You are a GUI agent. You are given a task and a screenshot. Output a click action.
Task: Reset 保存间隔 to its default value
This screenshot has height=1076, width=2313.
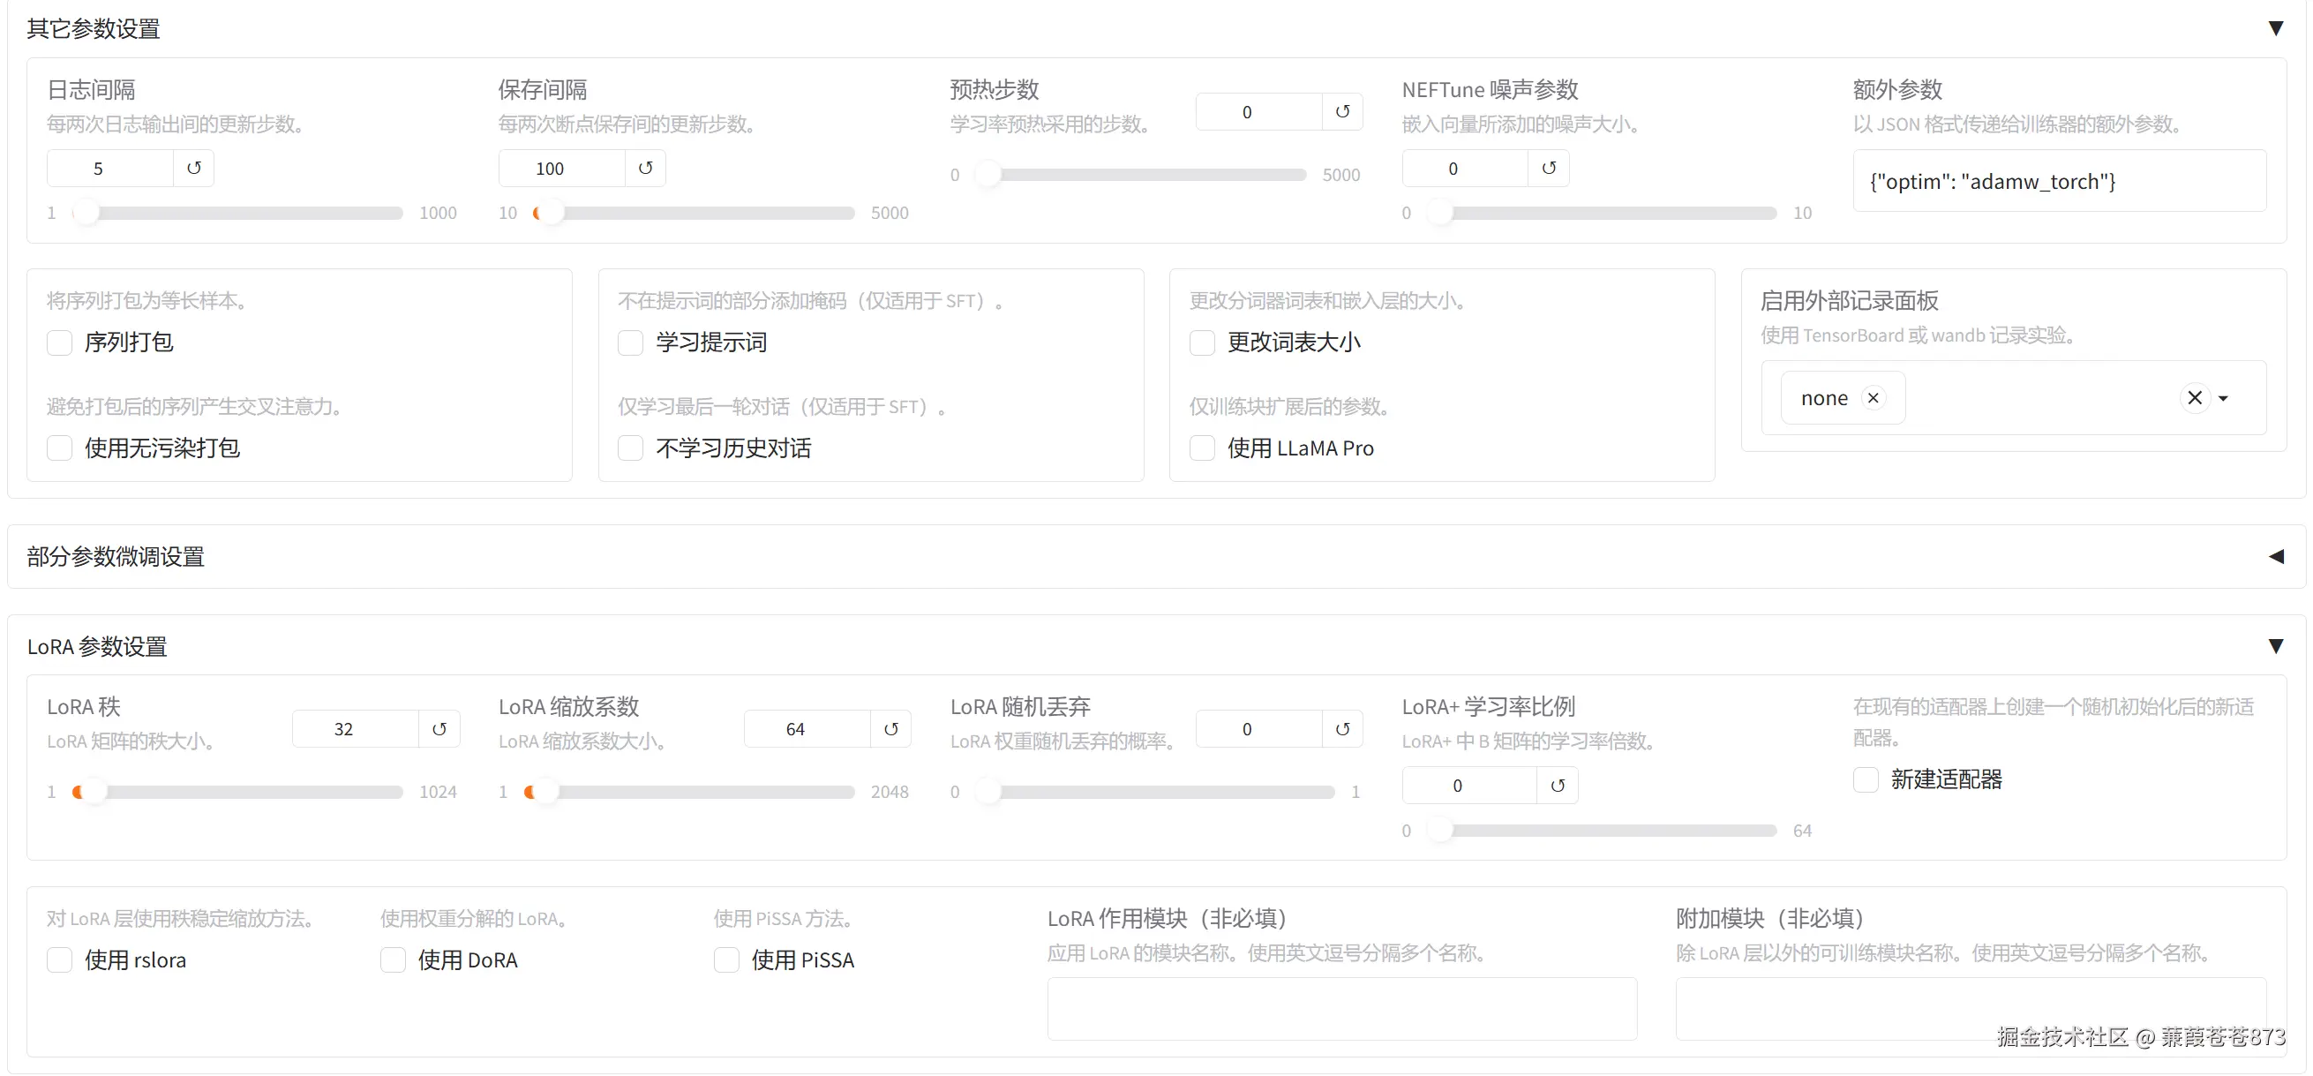646,168
